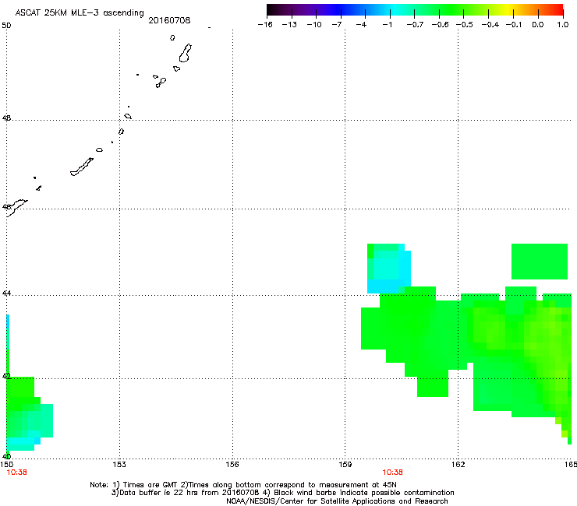Click the -0.7 colorbar label
This screenshot has width=577, height=506.
pyautogui.click(x=415, y=25)
